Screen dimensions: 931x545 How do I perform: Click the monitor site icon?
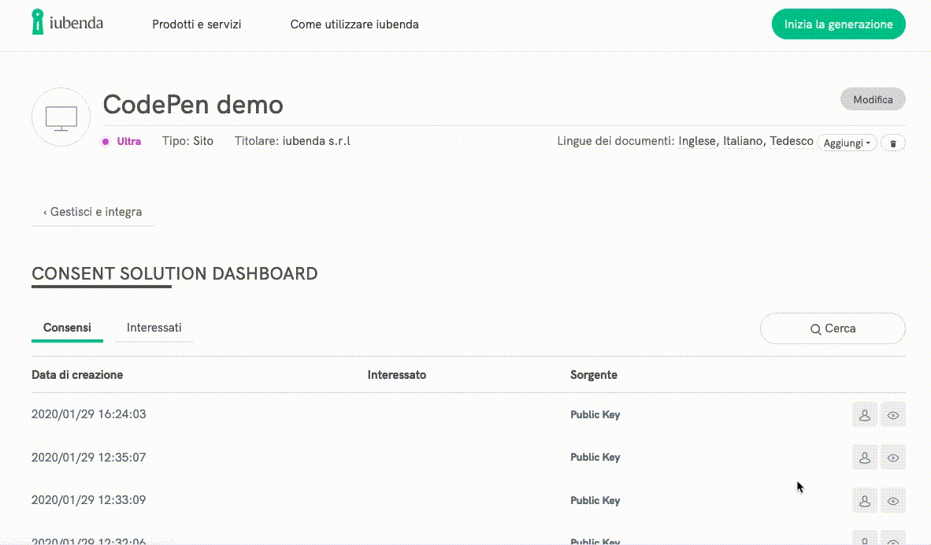click(61, 118)
